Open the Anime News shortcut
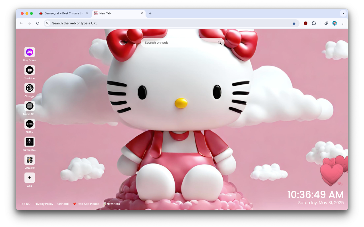 click(x=30, y=106)
